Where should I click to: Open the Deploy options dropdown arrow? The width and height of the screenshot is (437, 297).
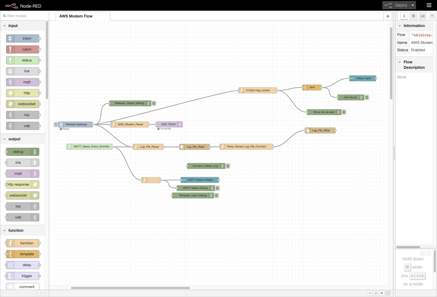[413, 5]
